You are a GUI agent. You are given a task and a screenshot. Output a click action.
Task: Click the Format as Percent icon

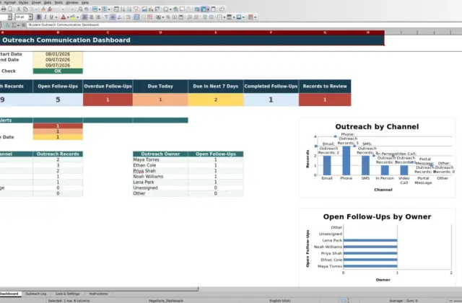168,17
